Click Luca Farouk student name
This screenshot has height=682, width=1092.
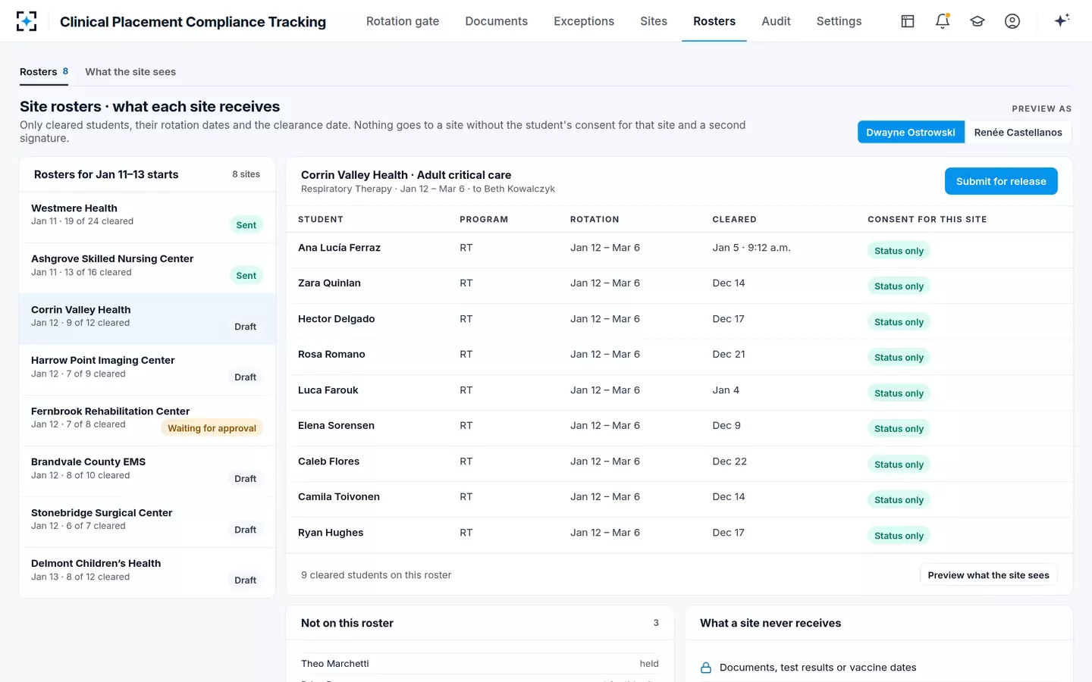pyautogui.click(x=328, y=390)
